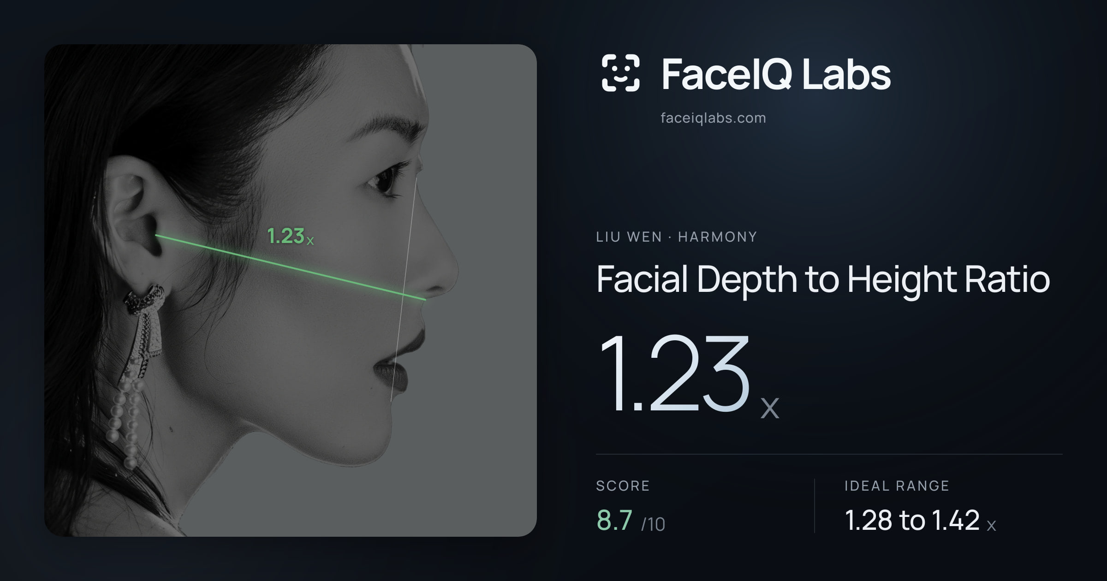This screenshot has width=1107, height=581.
Task: Click the side profile photo thumbnail
Action: (x=291, y=290)
